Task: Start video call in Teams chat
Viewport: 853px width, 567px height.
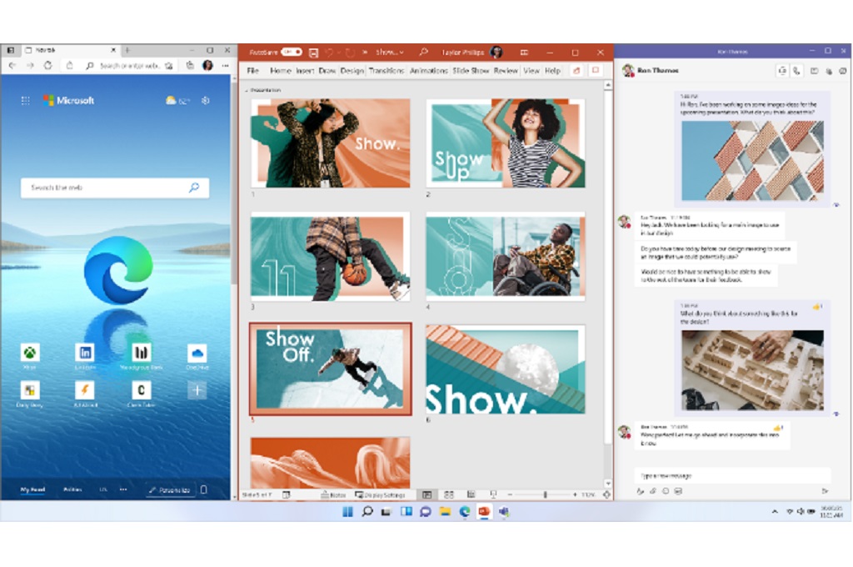Action: pyautogui.click(x=782, y=71)
